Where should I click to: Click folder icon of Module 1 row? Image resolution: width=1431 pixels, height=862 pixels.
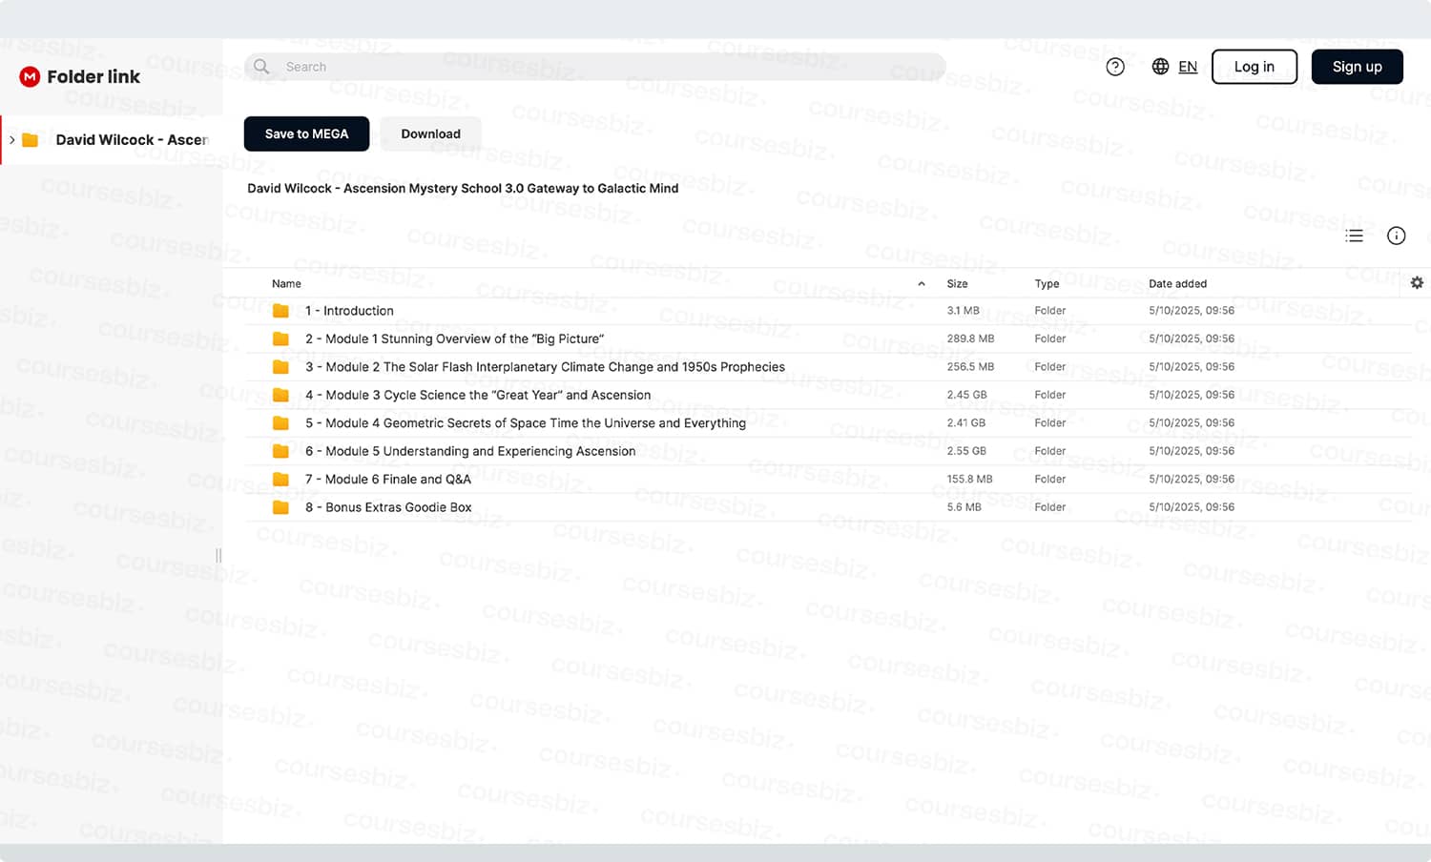(x=280, y=339)
